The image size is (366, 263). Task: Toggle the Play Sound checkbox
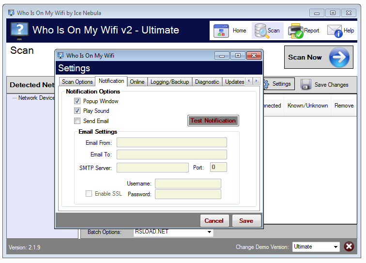coord(77,110)
